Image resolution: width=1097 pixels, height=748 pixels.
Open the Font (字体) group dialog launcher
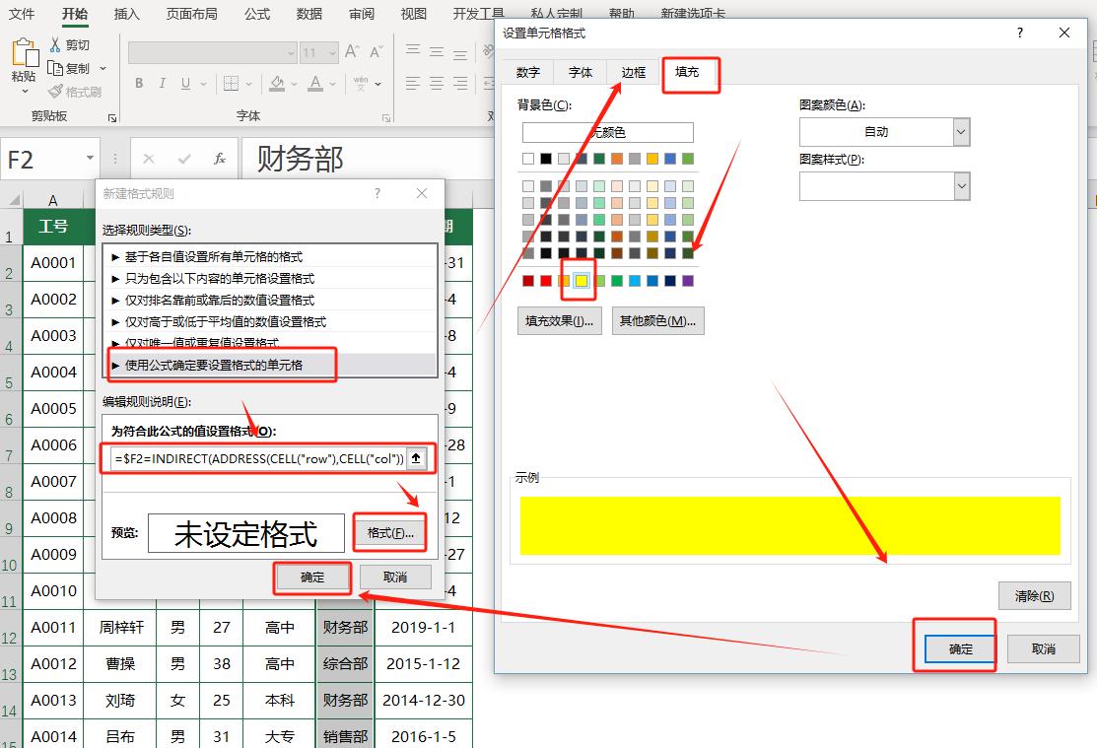(x=385, y=117)
